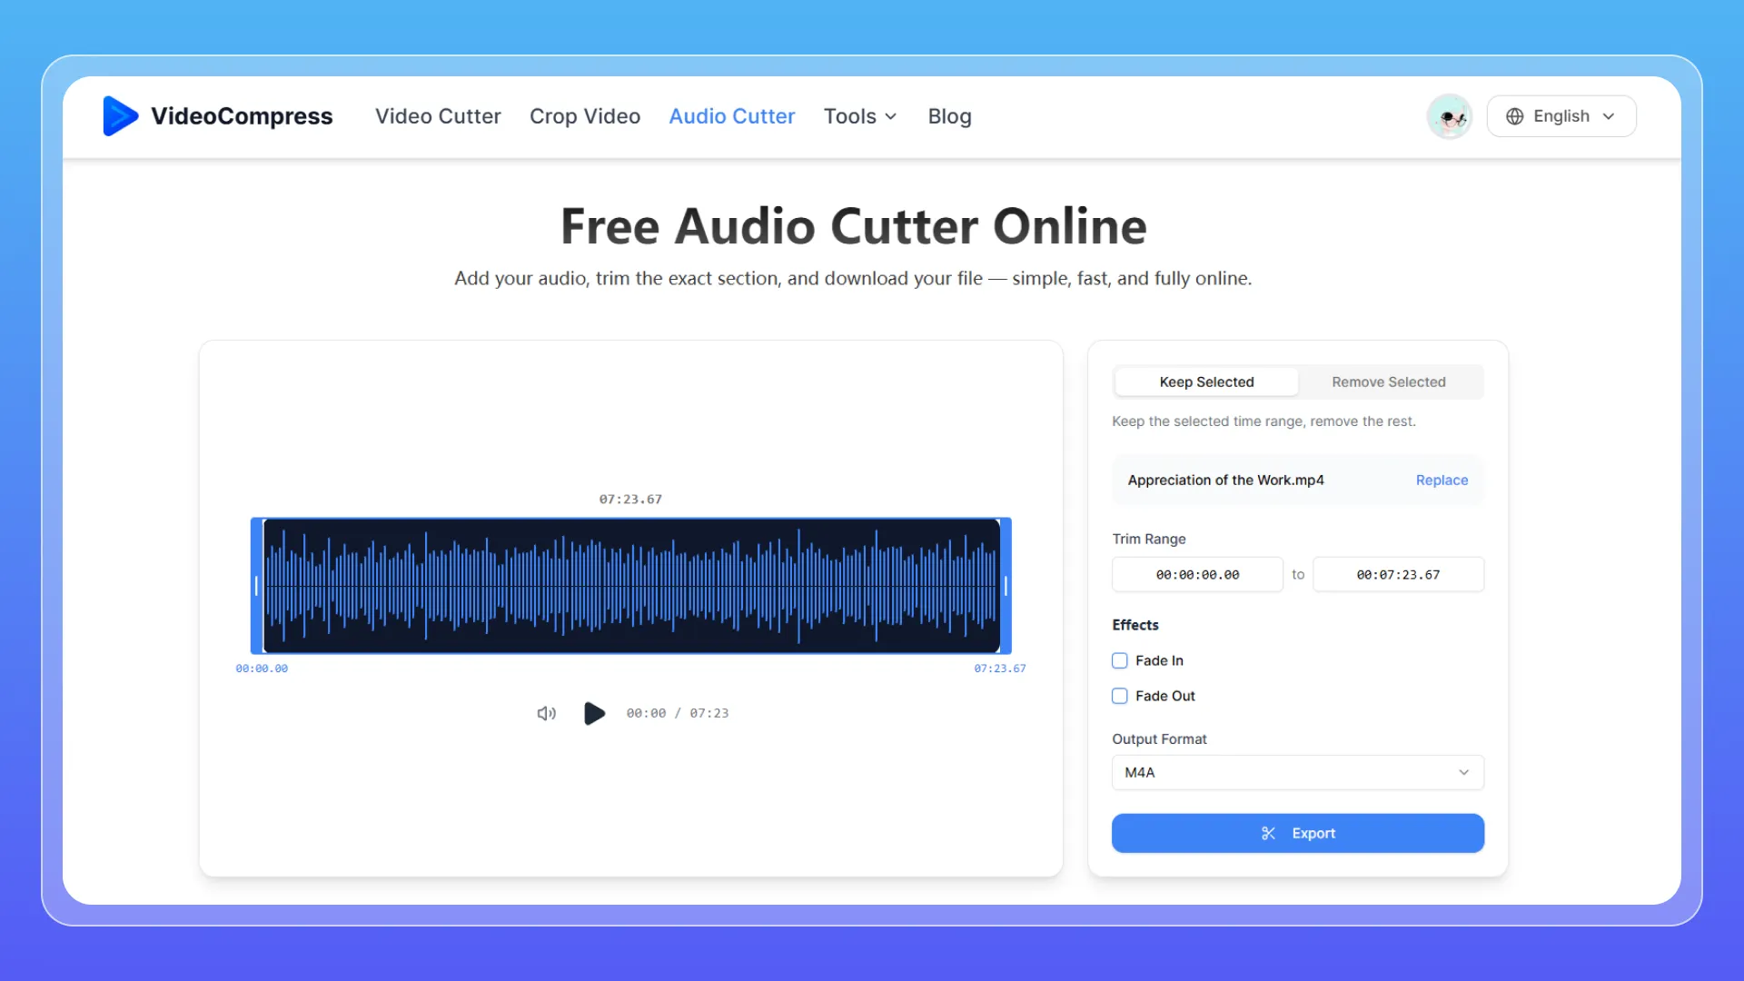
Task: Click Replace to change the audio file
Action: [x=1442, y=480]
